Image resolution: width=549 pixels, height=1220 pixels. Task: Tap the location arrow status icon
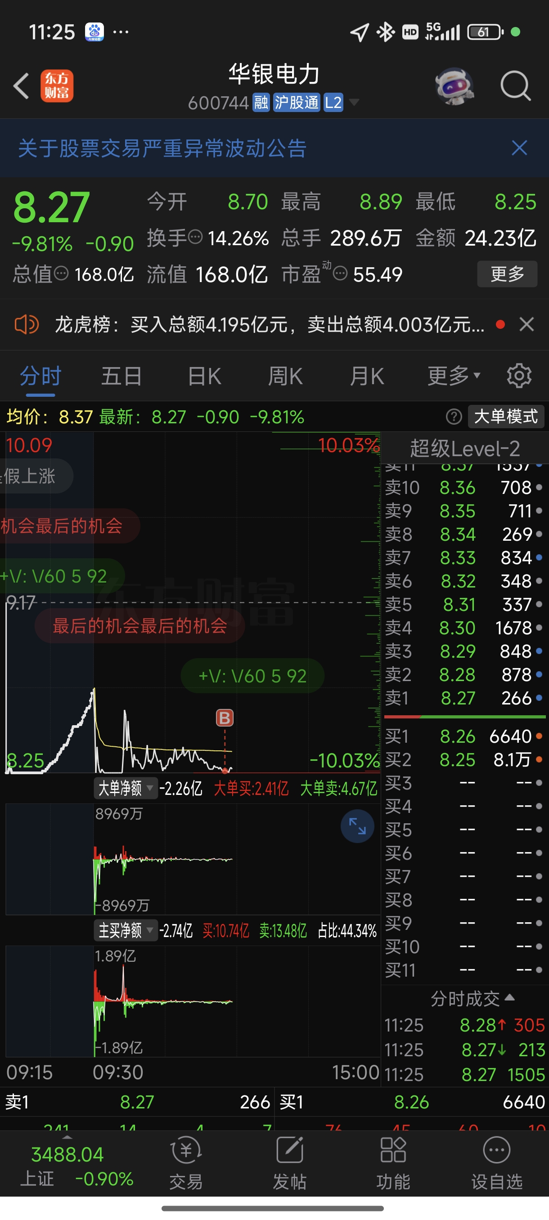click(x=360, y=32)
